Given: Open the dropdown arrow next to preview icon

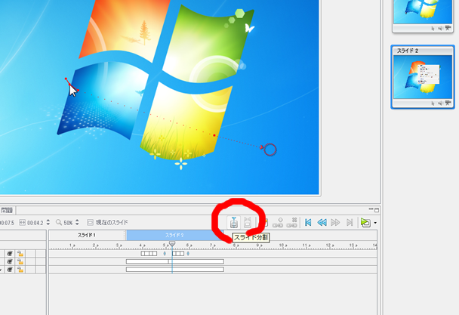Looking at the screenshot, I should (375, 224).
